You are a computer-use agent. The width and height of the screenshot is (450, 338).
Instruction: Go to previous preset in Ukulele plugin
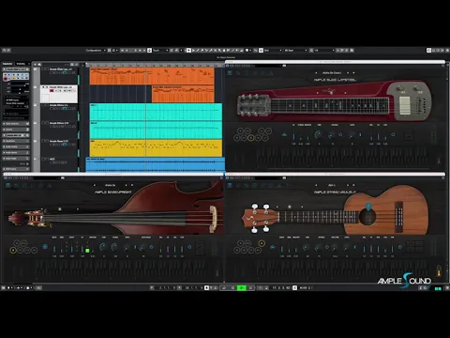[316, 185]
